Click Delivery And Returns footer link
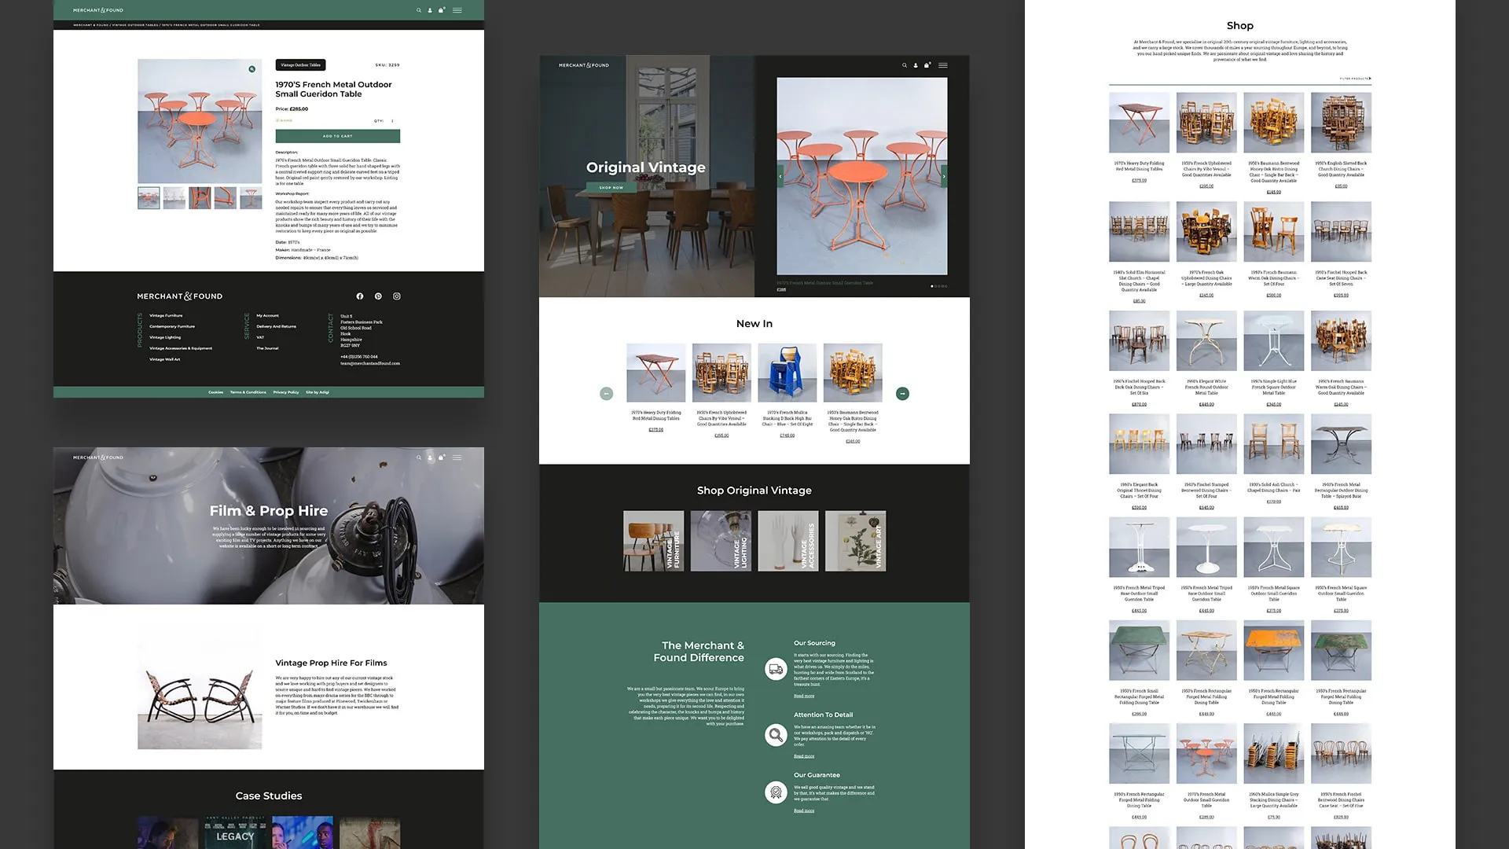The height and width of the screenshot is (849, 1509). (277, 326)
